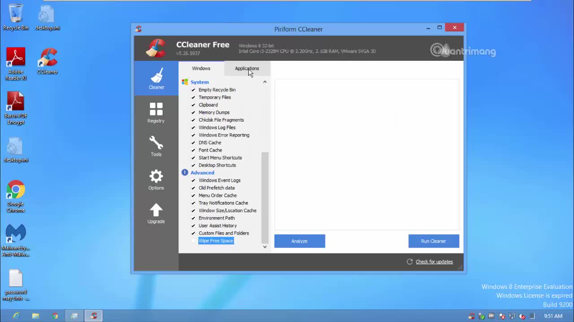Toggle Old Prefetch data checkbox
The height and width of the screenshot is (322, 574).
pyautogui.click(x=193, y=188)
